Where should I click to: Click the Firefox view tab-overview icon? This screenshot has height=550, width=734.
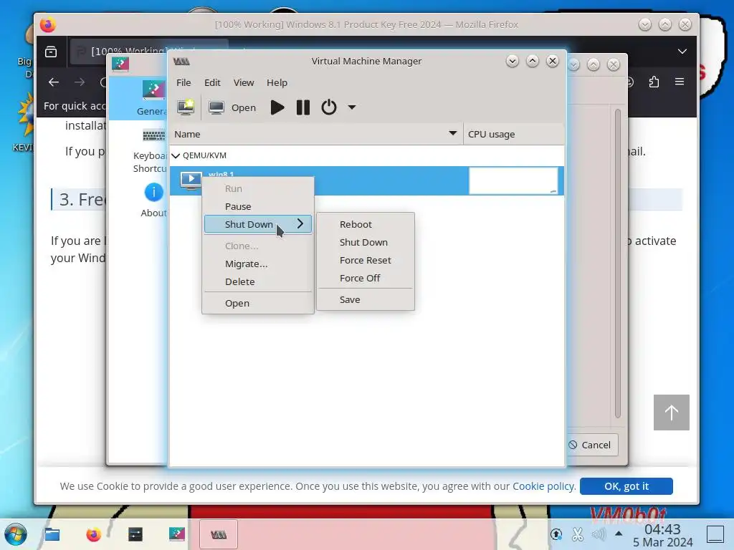coord(51,51)
